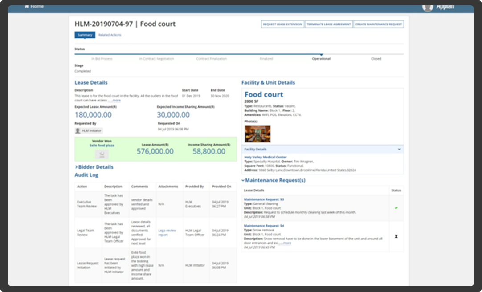The height and width of the screenshot is (292, 482).
Task: Click the Request Lease Extension button
Action: pyautogui.click(x=282, y=24)
